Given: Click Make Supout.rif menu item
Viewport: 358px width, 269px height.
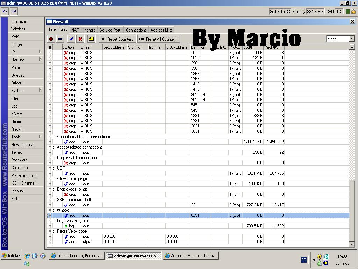Looking at the screenshot, I should 26,175.
